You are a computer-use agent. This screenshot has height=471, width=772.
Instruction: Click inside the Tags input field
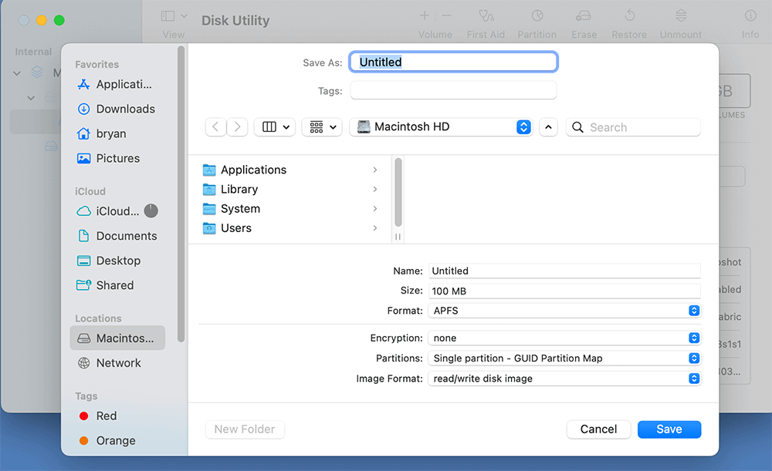[453, 90]
